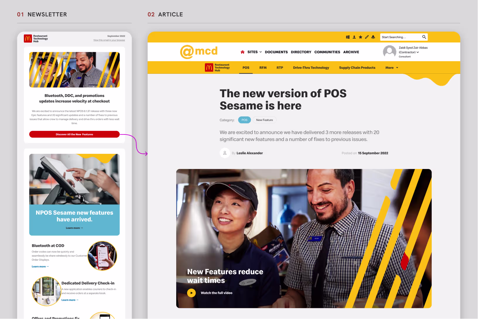Click the Bluetooth at COD phone thumbnail
The width and height of the screenshot is (478, 319).
tap(102, 256)
